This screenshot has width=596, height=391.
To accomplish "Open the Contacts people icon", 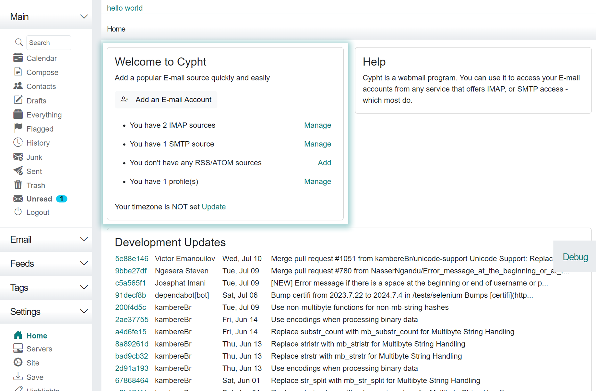I will (18, 86).
